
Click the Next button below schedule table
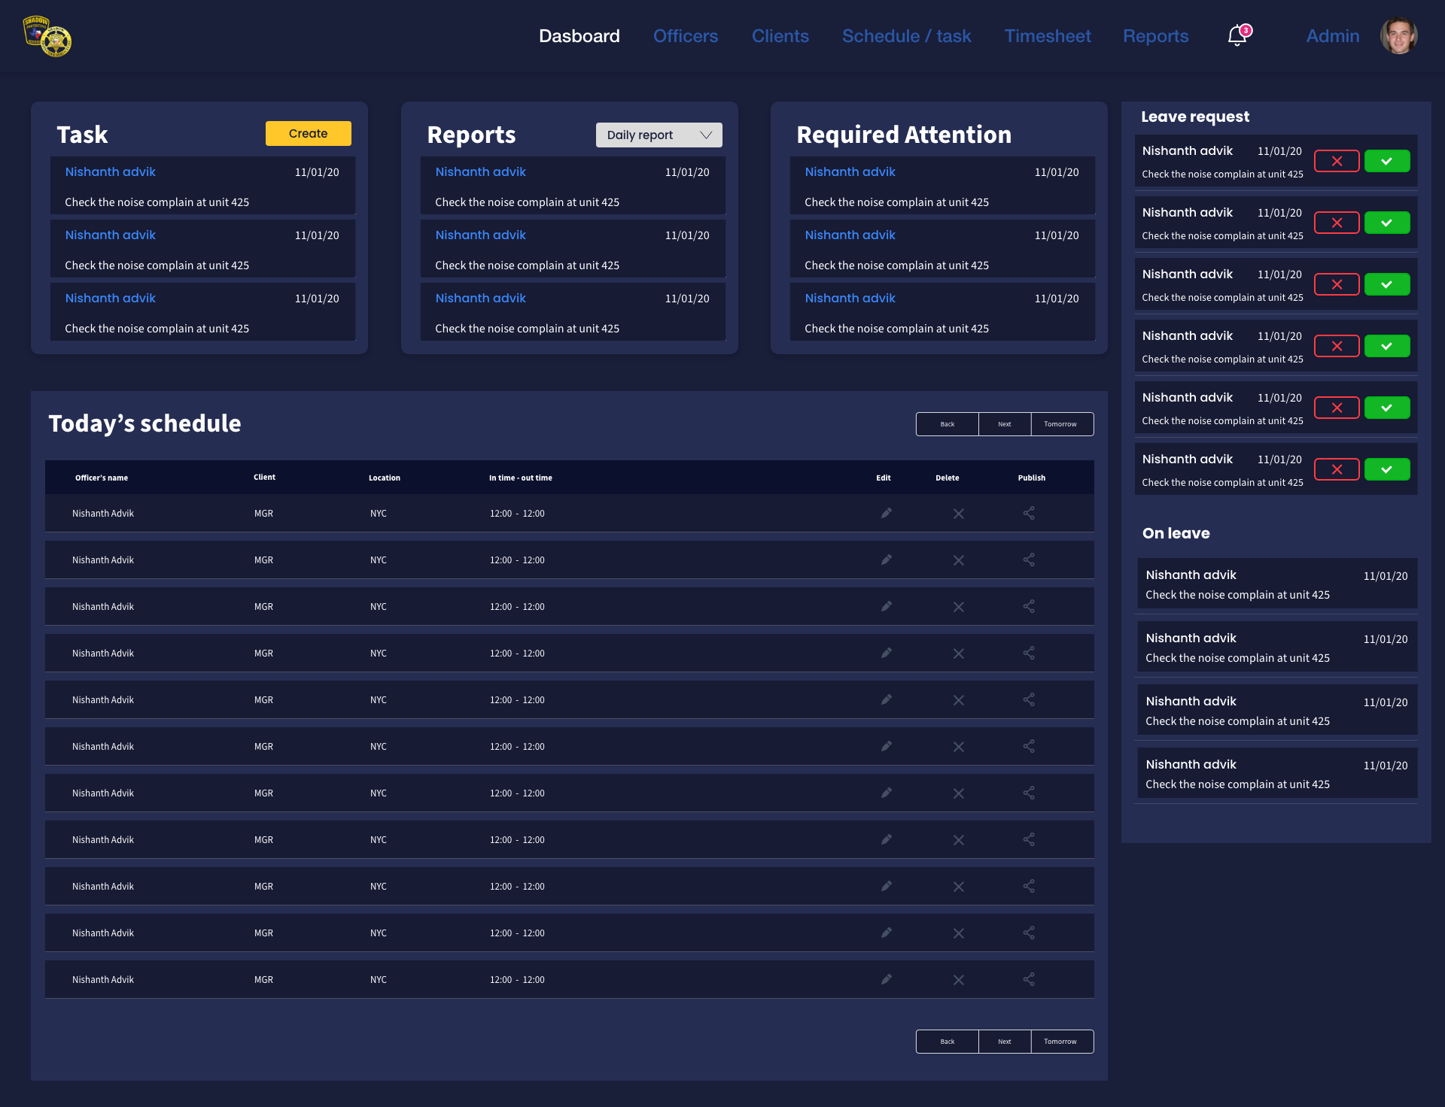[x=1004, y=1042]
